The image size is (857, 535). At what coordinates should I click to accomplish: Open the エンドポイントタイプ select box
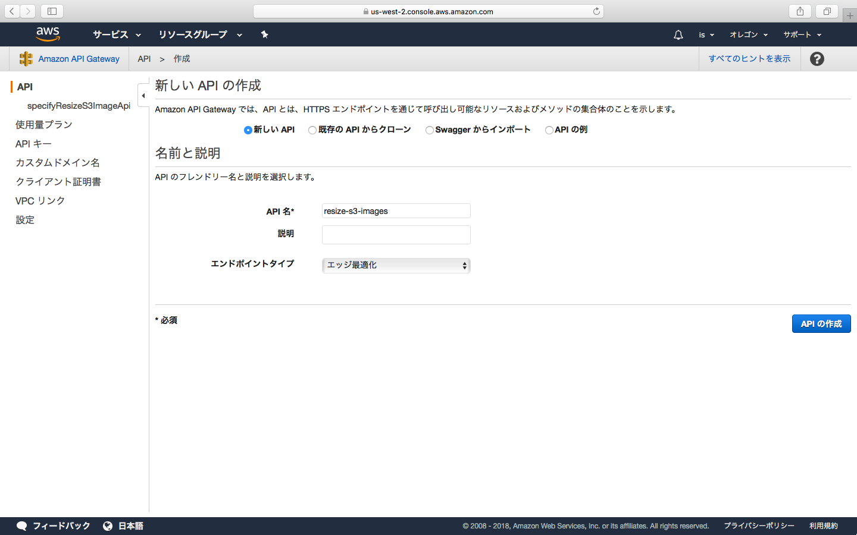396,265
